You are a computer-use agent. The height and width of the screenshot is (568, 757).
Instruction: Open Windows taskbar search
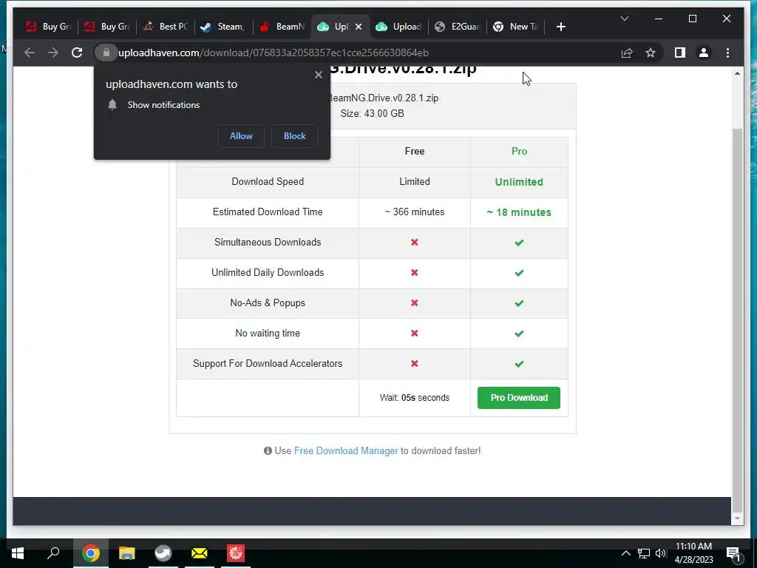coord(53,553)
